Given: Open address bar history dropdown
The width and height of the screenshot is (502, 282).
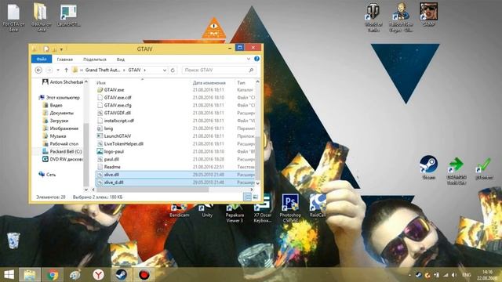Looking at the screenshot, I should coord(165,70).
